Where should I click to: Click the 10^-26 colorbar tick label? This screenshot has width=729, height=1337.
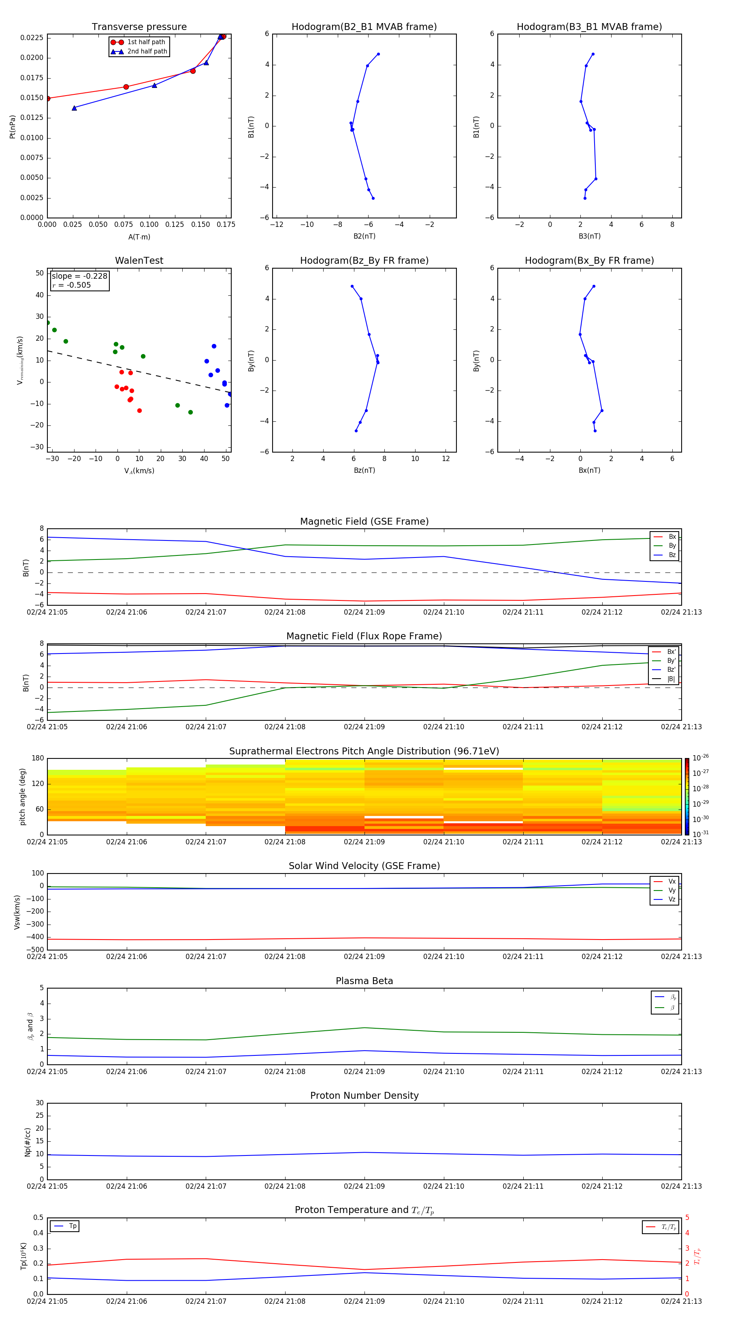(x=701, y=758)
